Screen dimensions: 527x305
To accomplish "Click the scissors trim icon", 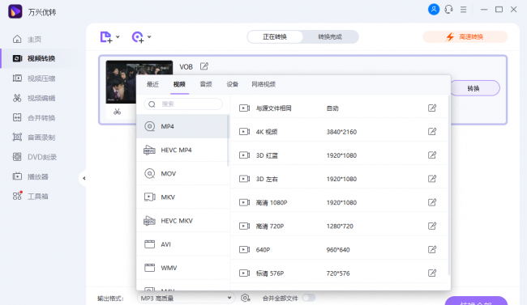I will pyautogui.click(x=117, y=112).
